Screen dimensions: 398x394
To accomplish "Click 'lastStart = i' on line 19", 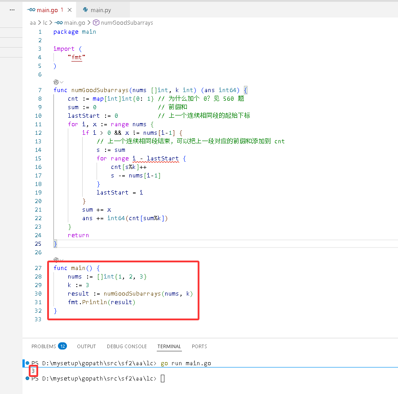I will point(119,193).
